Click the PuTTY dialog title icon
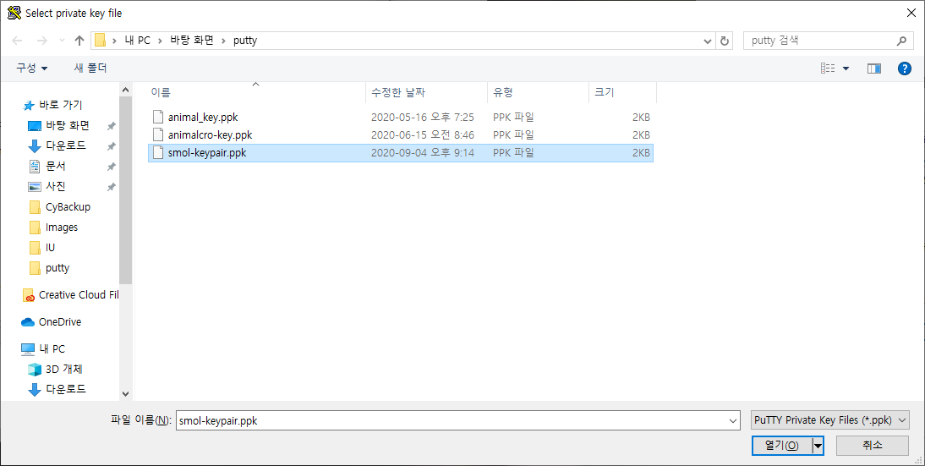Viewport: 925px width, 466px height. (14, 13)
